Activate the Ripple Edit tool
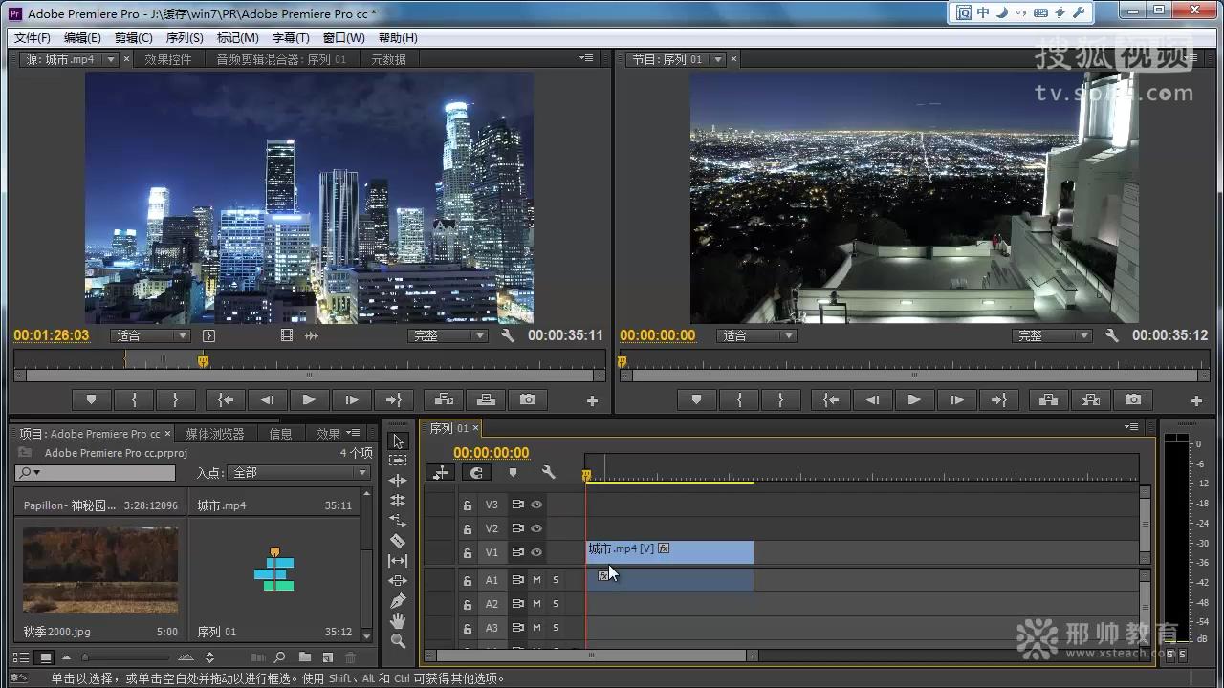Viewport: 1224px width, 688px height. point(399,481)
